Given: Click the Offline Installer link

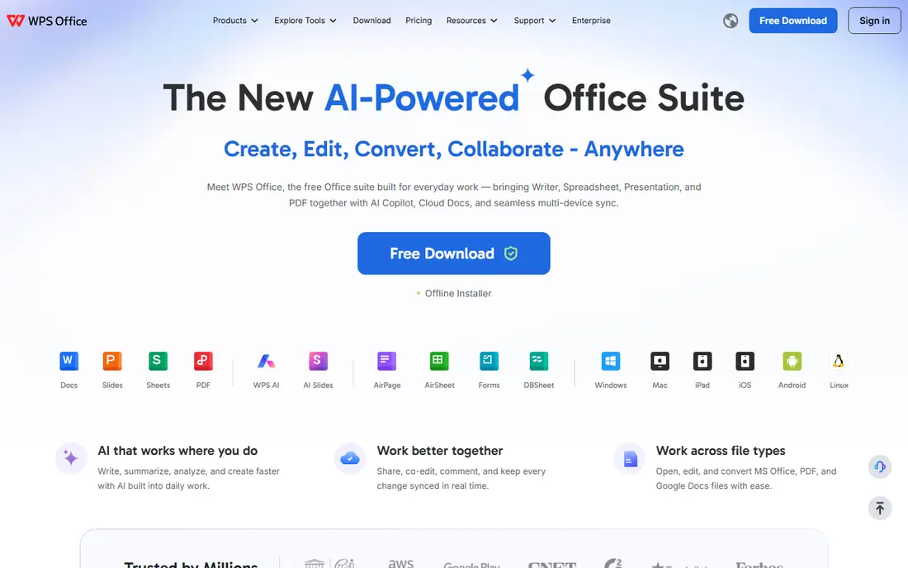Looking at the screenshot, I should pos(457,294).
